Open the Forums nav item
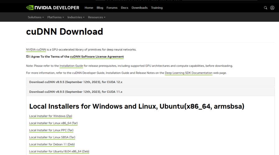Viewport: 279px width, 155px height. point(112,8)
